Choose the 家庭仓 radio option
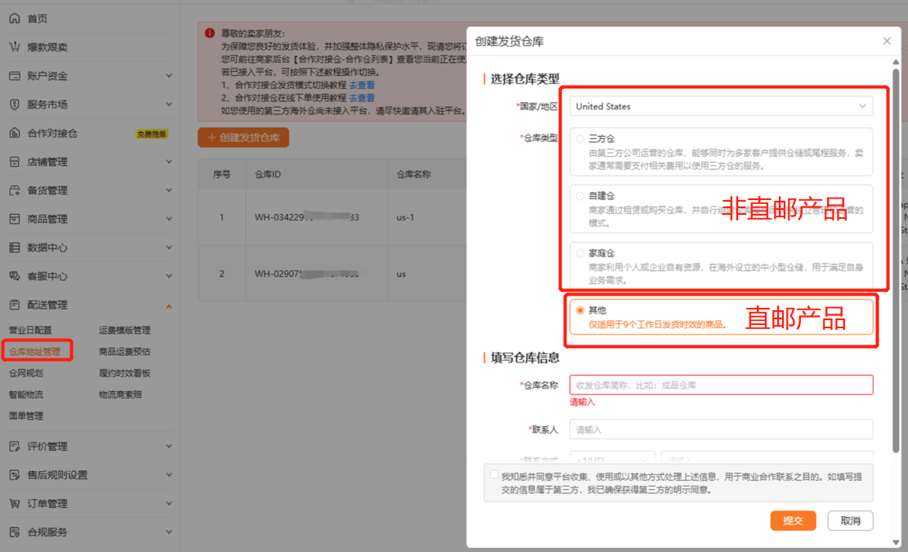 580,253
